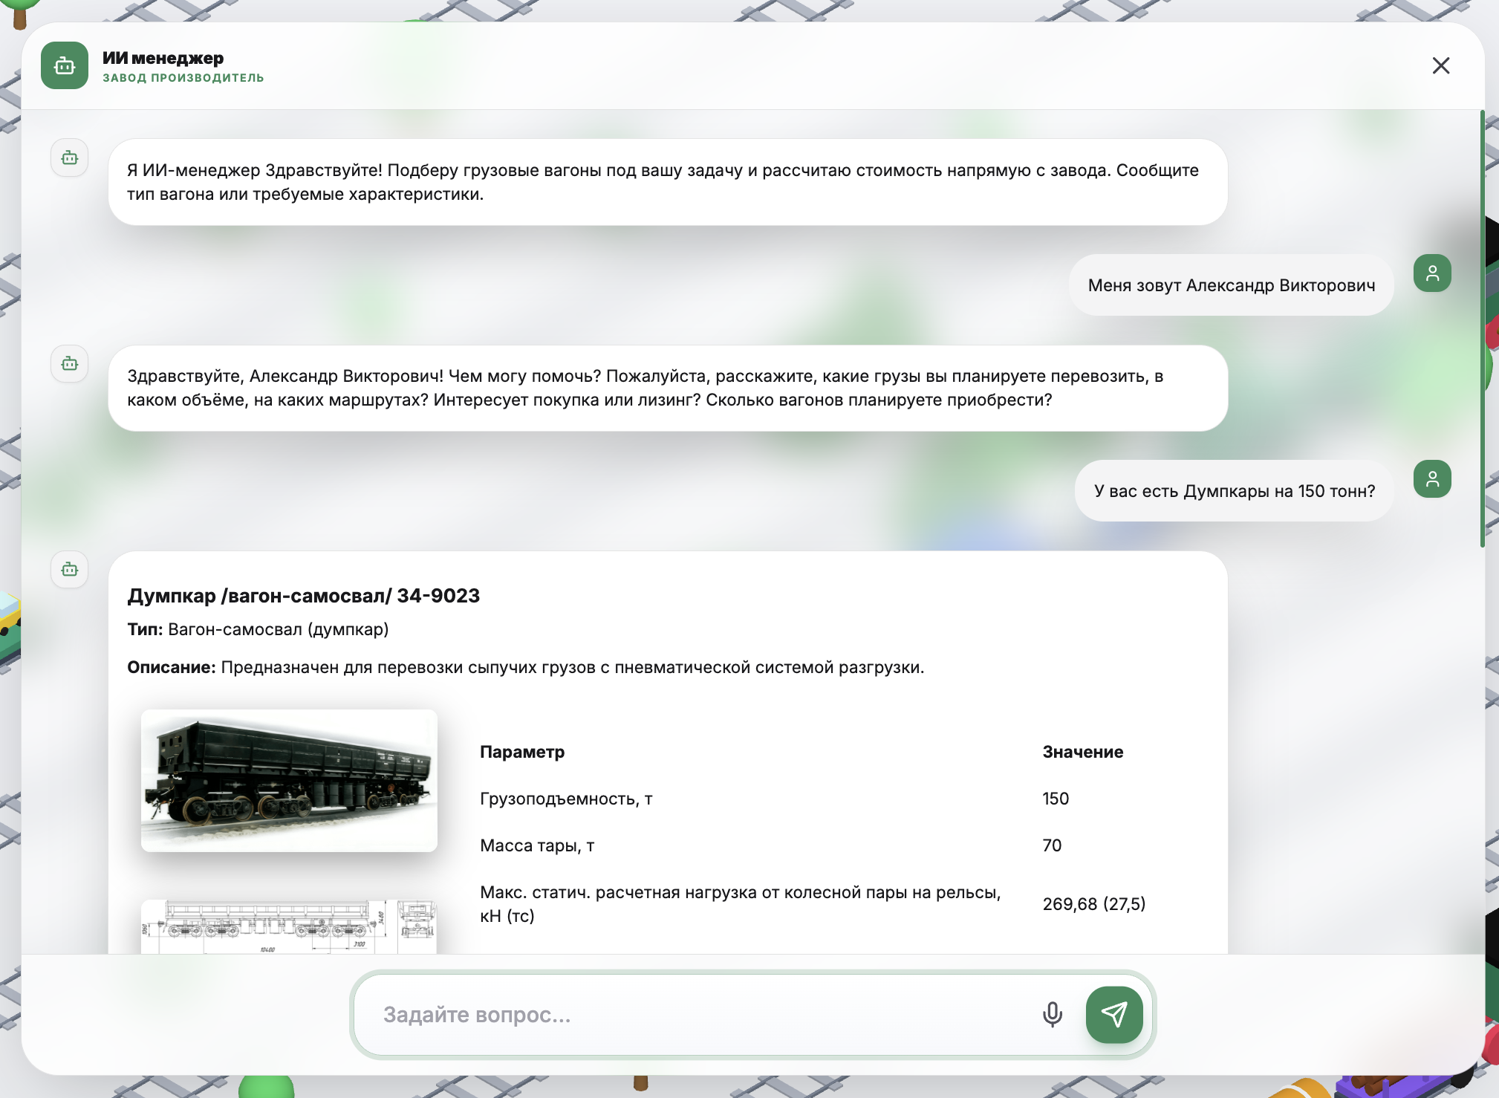Click the ЗАВОД ПРОИЗВОДИТЕЛЬ label in the header

click(184, 77)
